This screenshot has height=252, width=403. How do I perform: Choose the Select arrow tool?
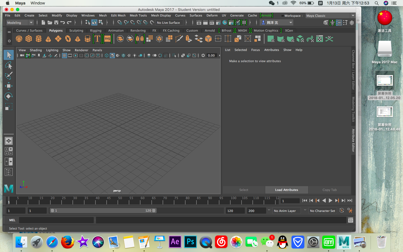tap(9, 55)
